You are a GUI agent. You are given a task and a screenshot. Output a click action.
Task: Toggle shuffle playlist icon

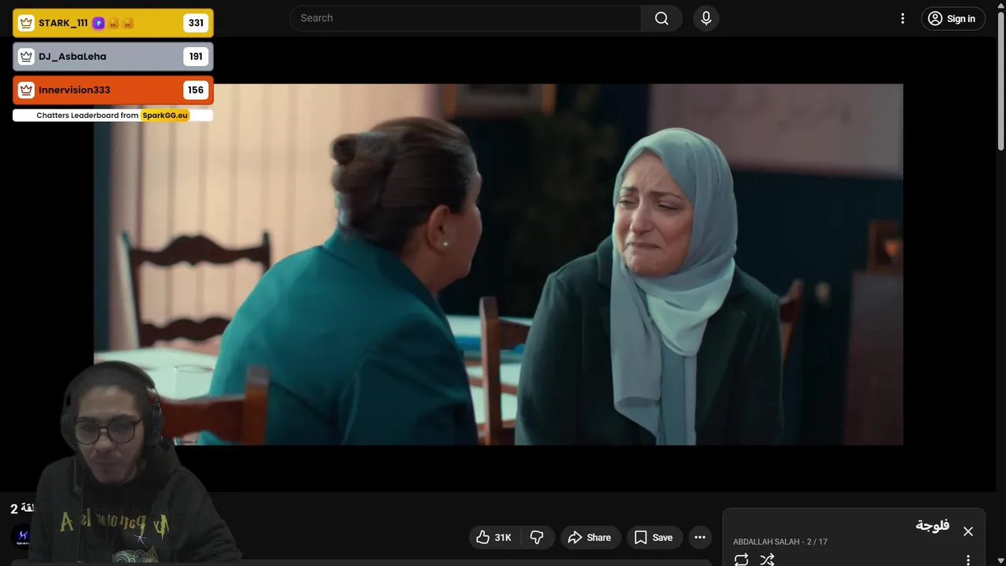click(x=767, y=560)
